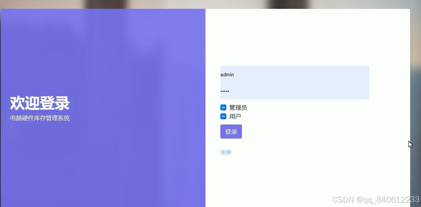The image size is (421, 207).
Task: Click the username field containing admin
Action: pyautogui.click(x=294, y=75)
